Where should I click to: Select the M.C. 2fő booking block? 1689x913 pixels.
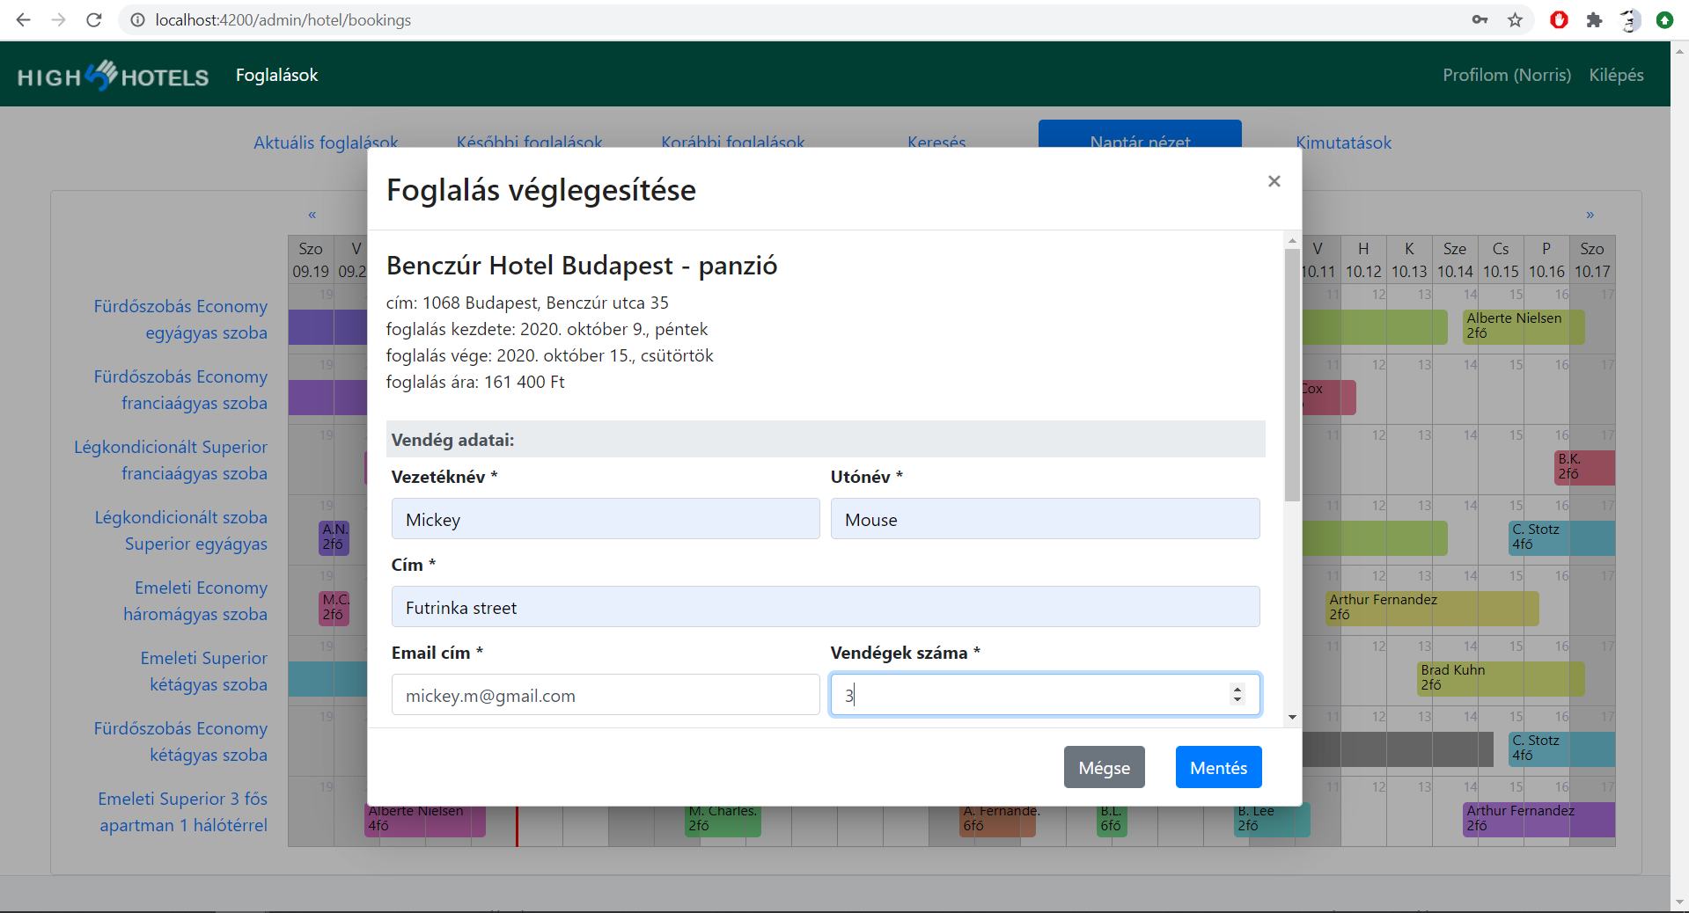point(334,608)
